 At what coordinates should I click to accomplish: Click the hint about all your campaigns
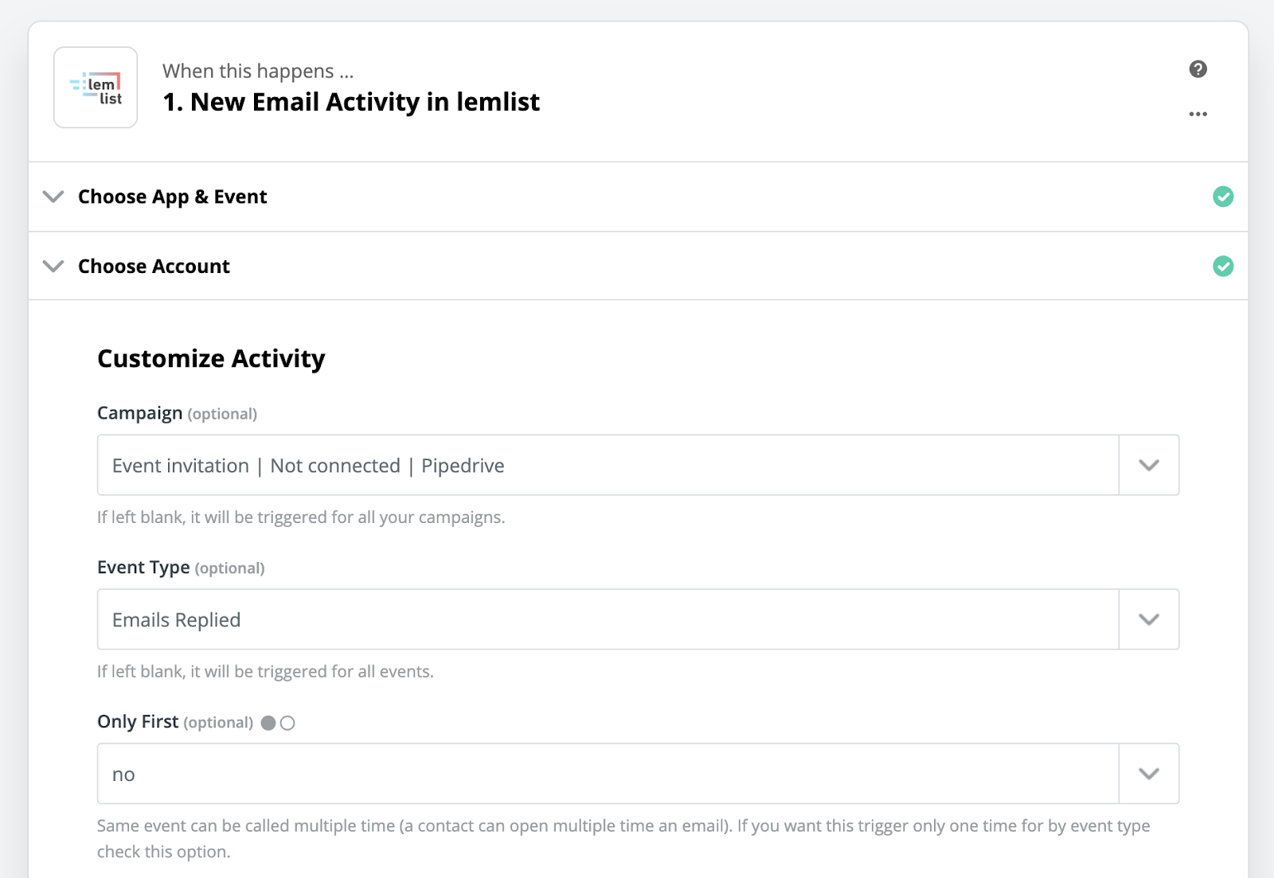pyautogui.click(x=301, y=517)
